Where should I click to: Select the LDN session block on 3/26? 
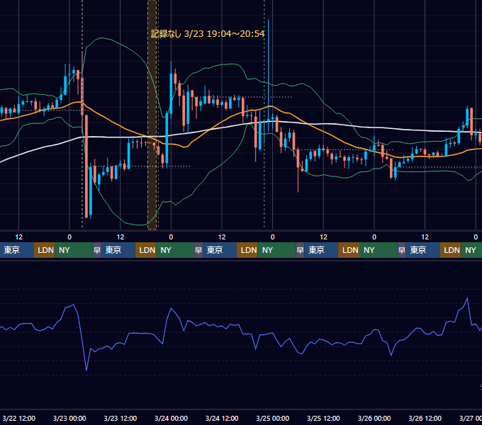(x=450, y=250)
